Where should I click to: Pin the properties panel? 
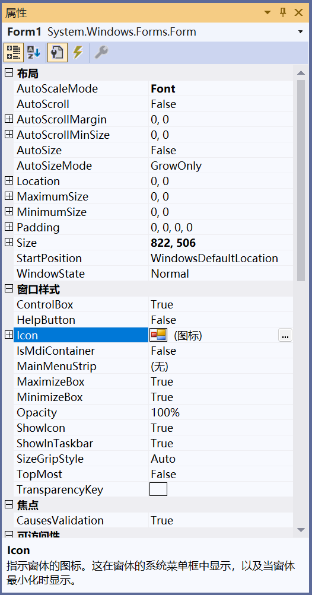(283, 12)
